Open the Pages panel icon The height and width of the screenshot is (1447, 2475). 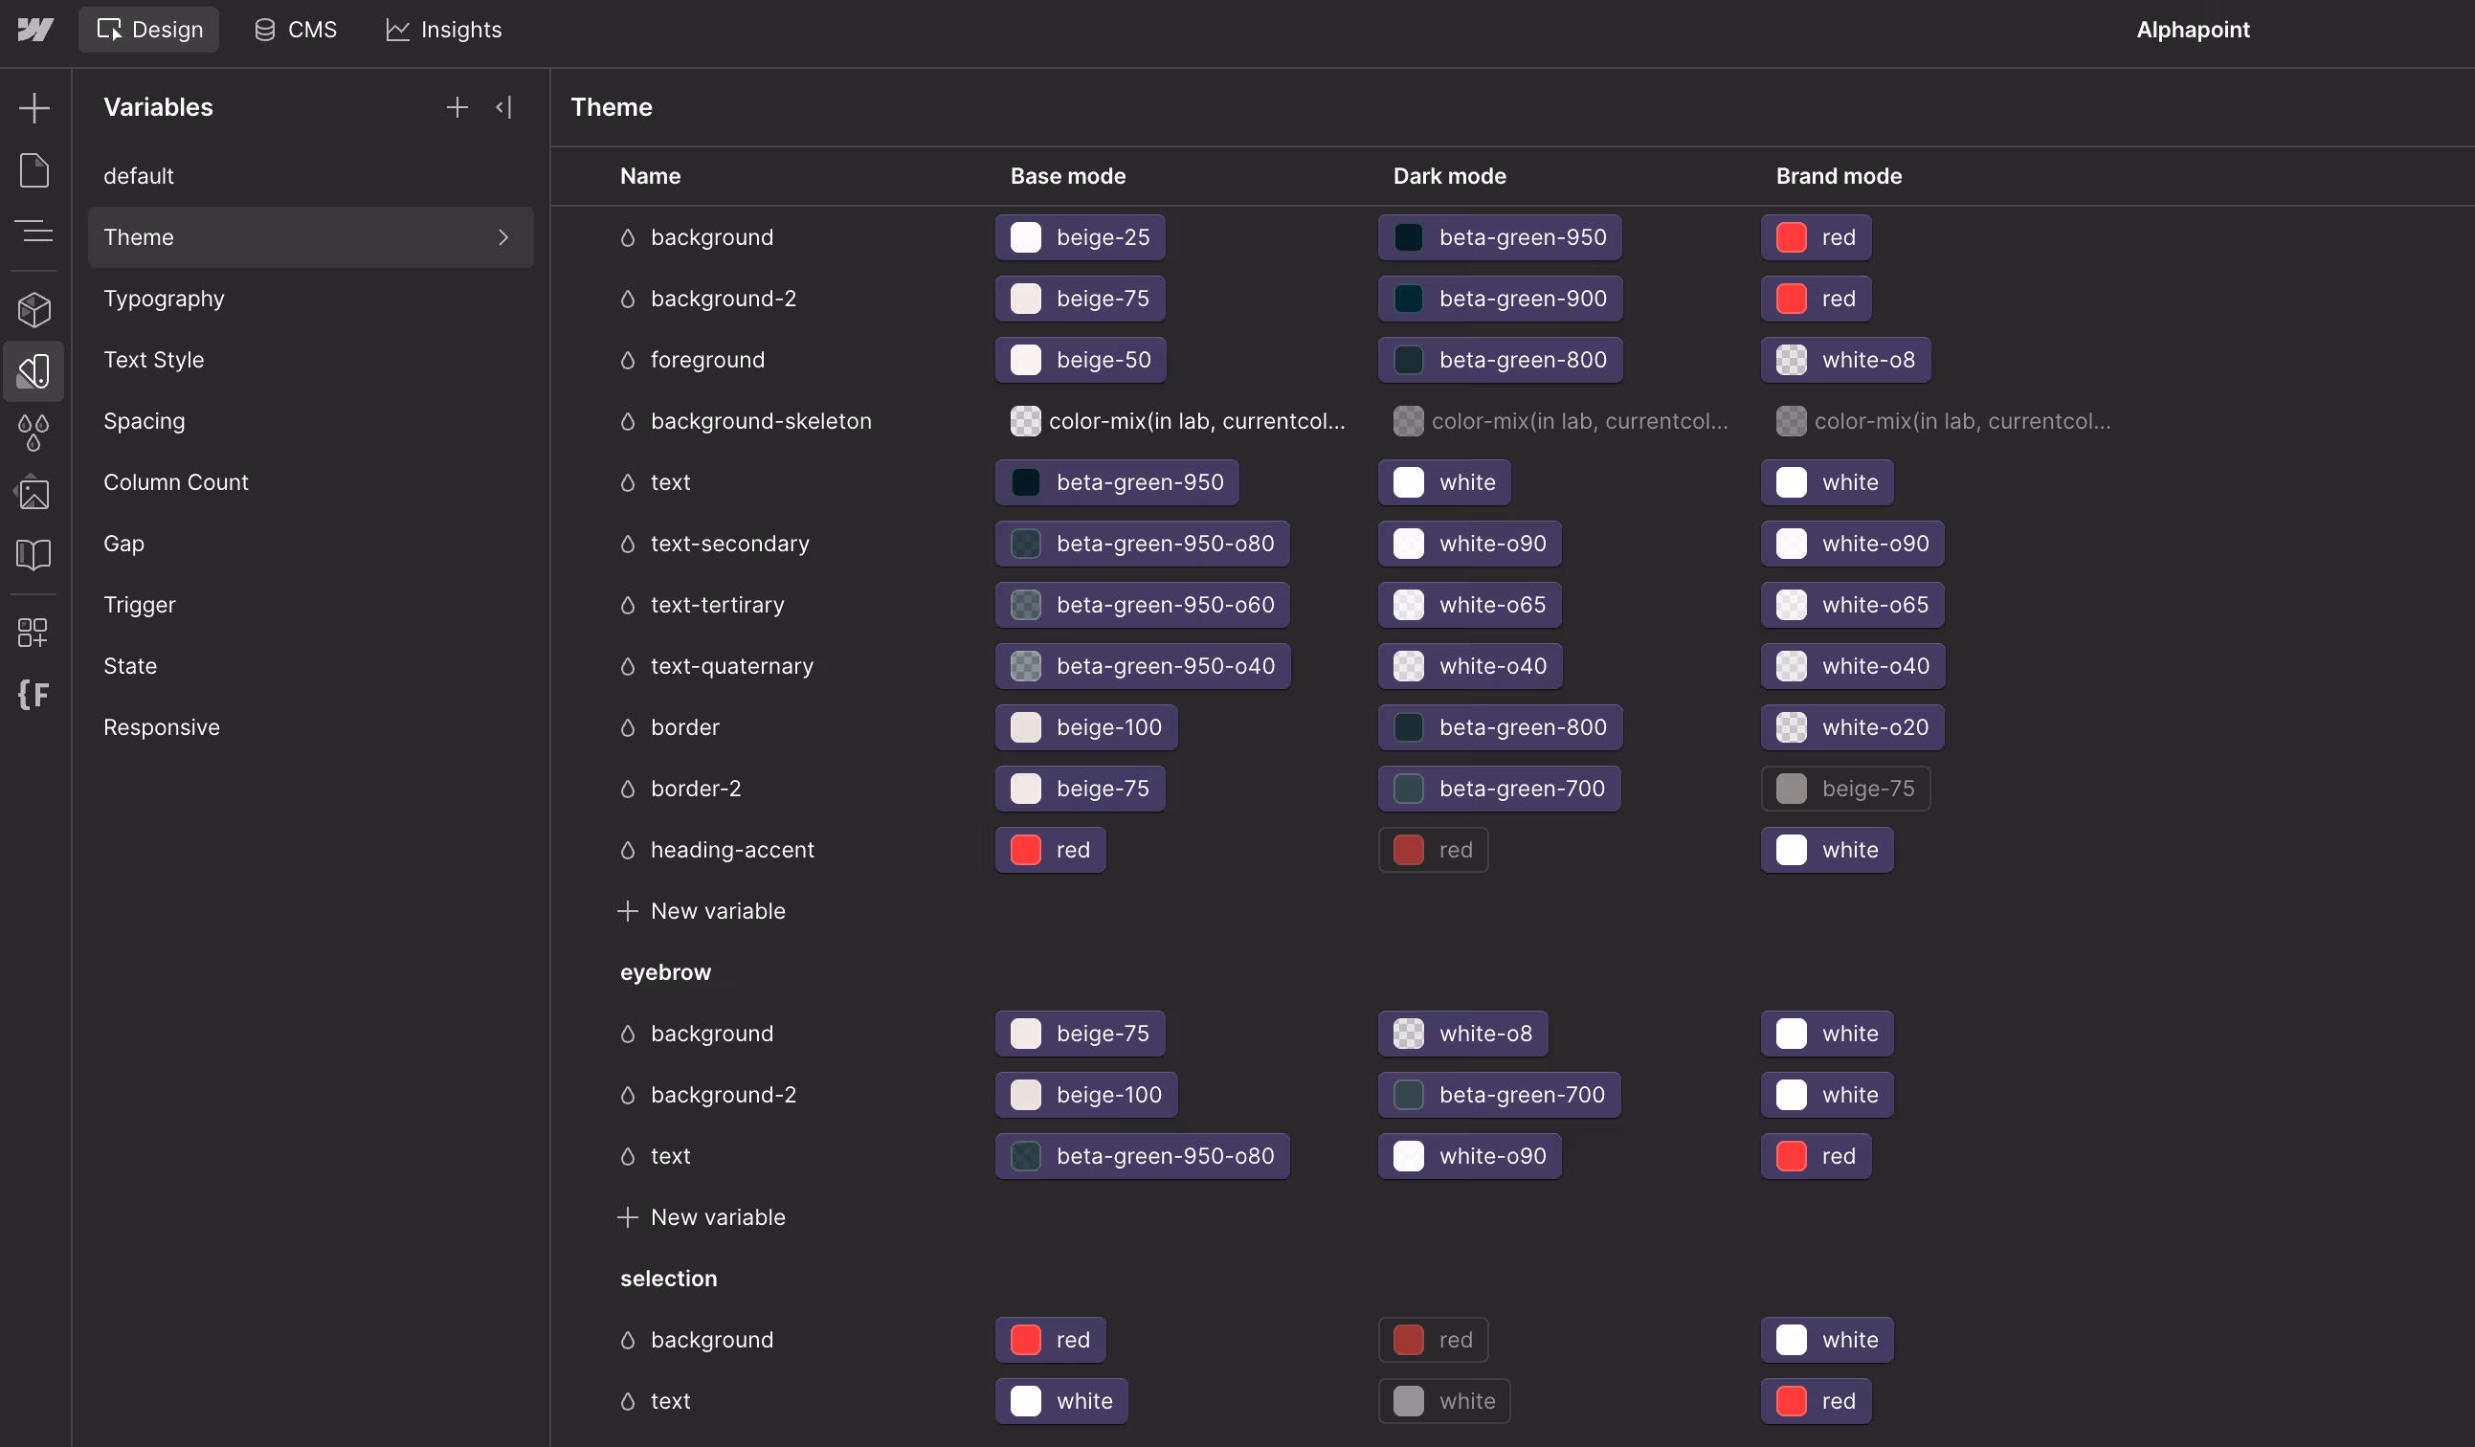(34, 170)
